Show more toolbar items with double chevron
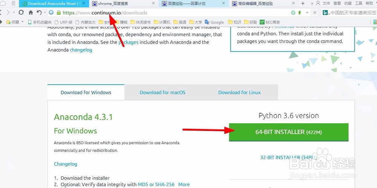This screenshot has width=377, height=188. (312, 3)
